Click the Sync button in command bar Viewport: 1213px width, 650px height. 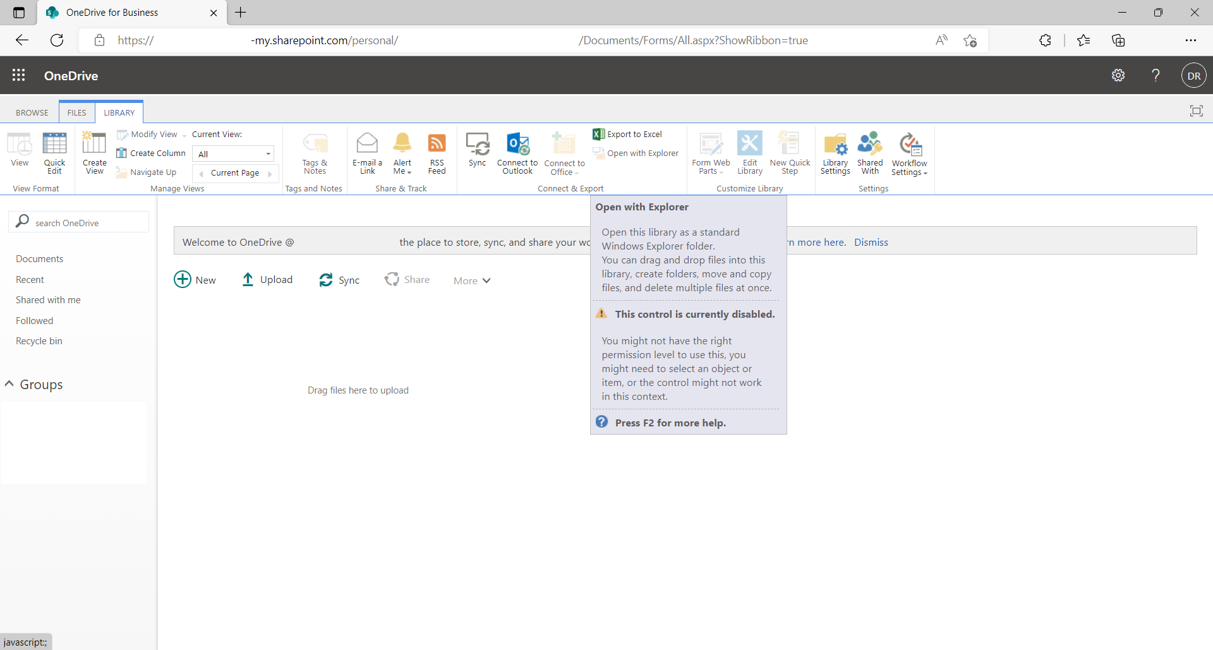[339, 280]
